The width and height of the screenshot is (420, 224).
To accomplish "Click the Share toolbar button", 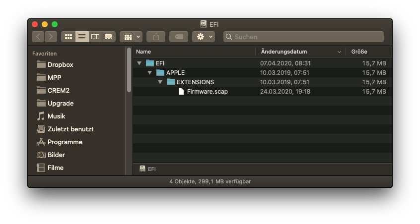I will pos(156,37).
